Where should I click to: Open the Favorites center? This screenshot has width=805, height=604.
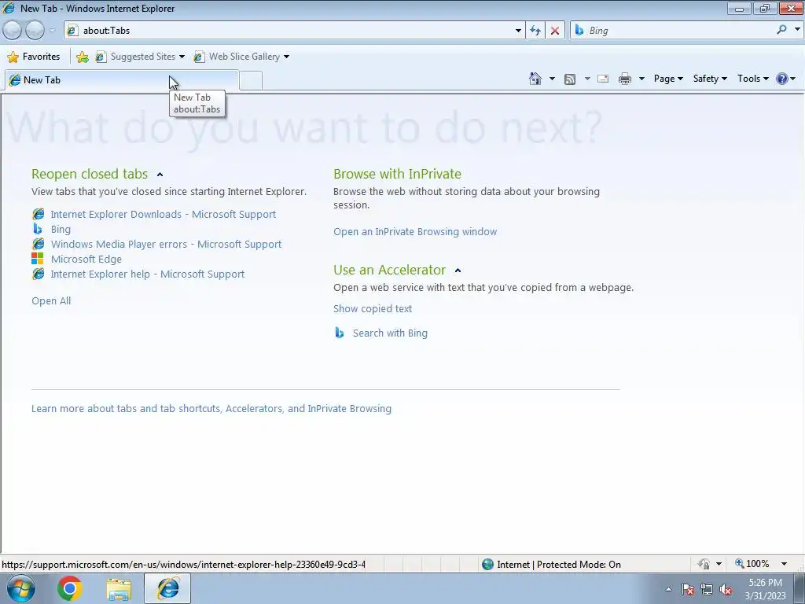tap(34, 57)
